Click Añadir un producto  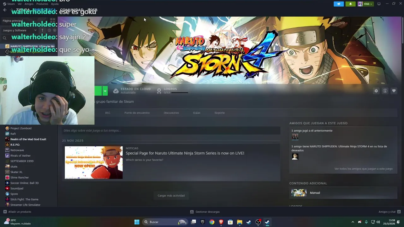point(17,212)
